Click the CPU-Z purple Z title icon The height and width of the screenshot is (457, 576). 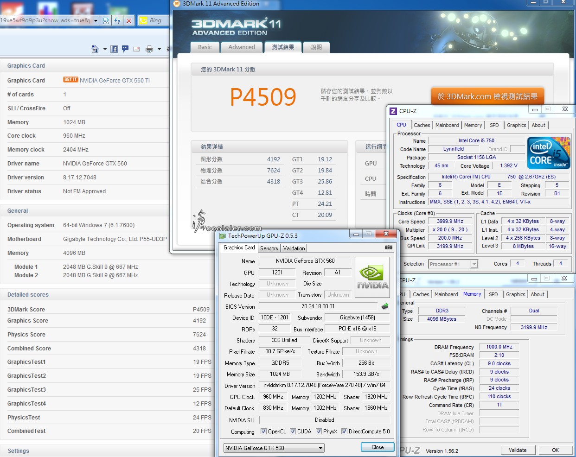click(x=393, y=111)
